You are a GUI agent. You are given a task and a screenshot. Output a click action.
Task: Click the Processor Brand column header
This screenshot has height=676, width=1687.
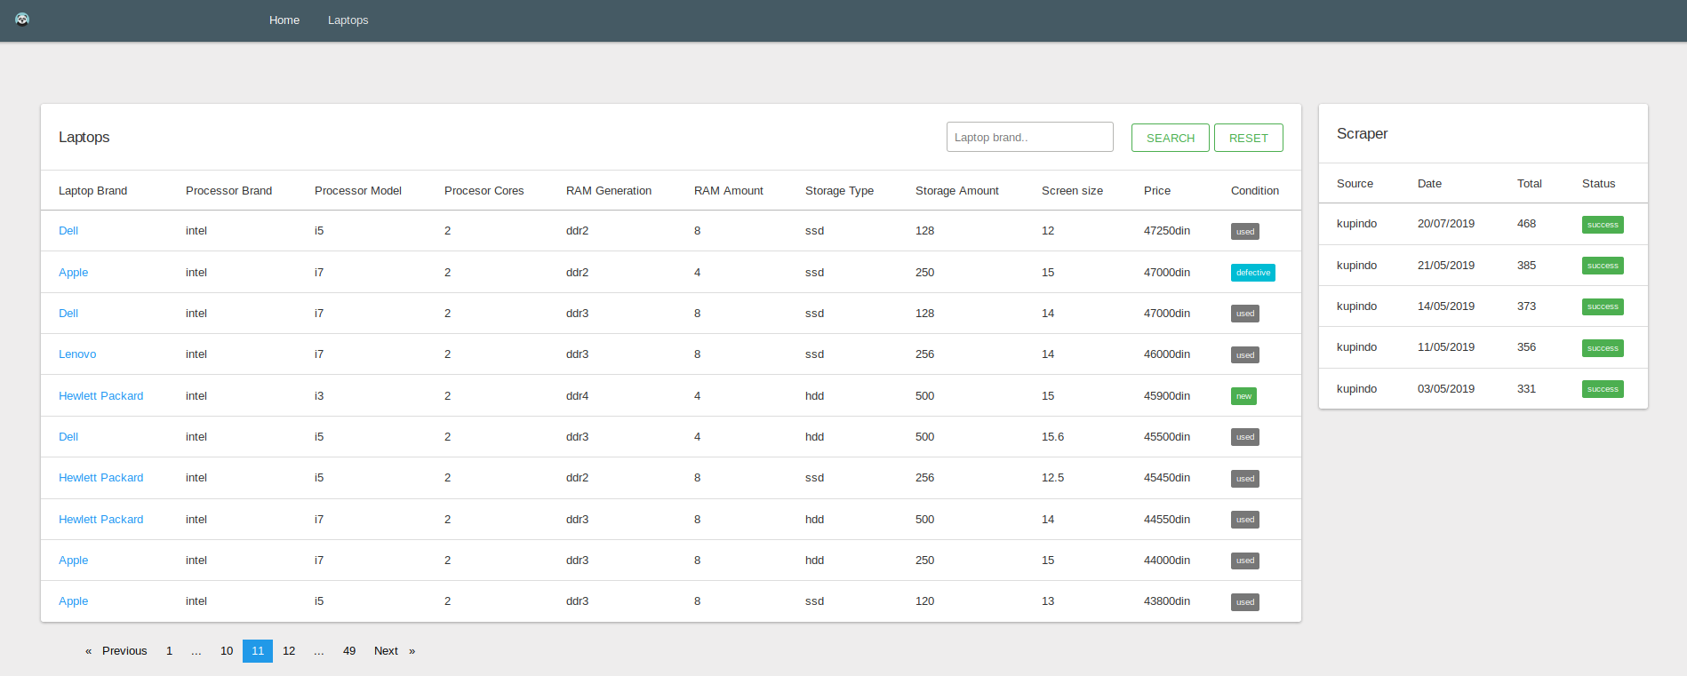[228, 191]
